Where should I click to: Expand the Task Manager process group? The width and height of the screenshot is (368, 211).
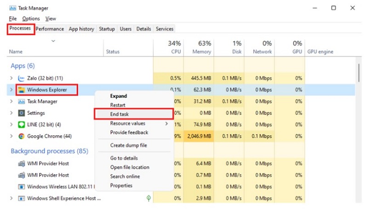click(11, 101)
